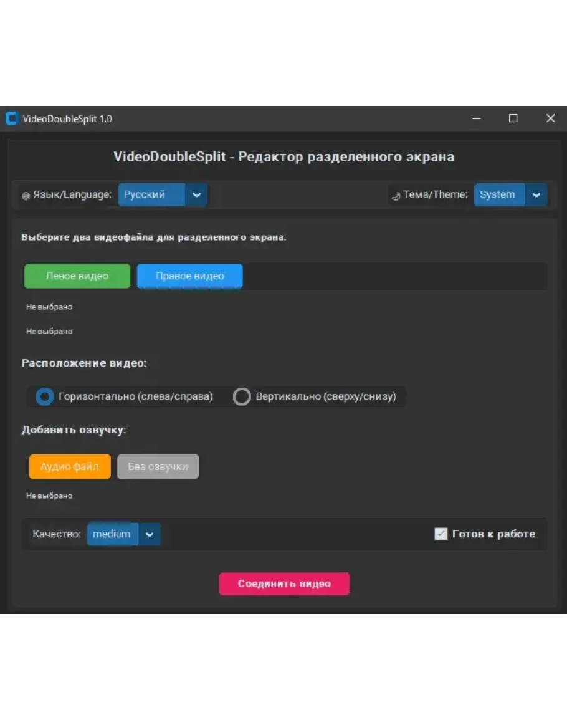Click the globe icon beside Язык/Language
Image resolution: width=567 pixels, height=720 pixels.
(x=26, y=196)
